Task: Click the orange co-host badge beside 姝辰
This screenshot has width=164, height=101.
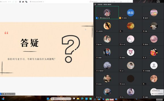Action: 120,18
